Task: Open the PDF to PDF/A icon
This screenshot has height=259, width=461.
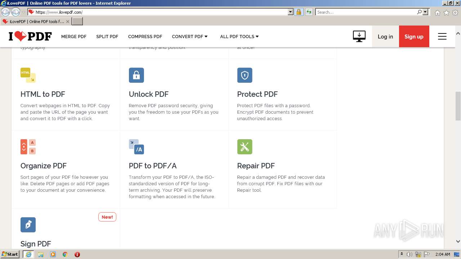Action: click(136, 147)
